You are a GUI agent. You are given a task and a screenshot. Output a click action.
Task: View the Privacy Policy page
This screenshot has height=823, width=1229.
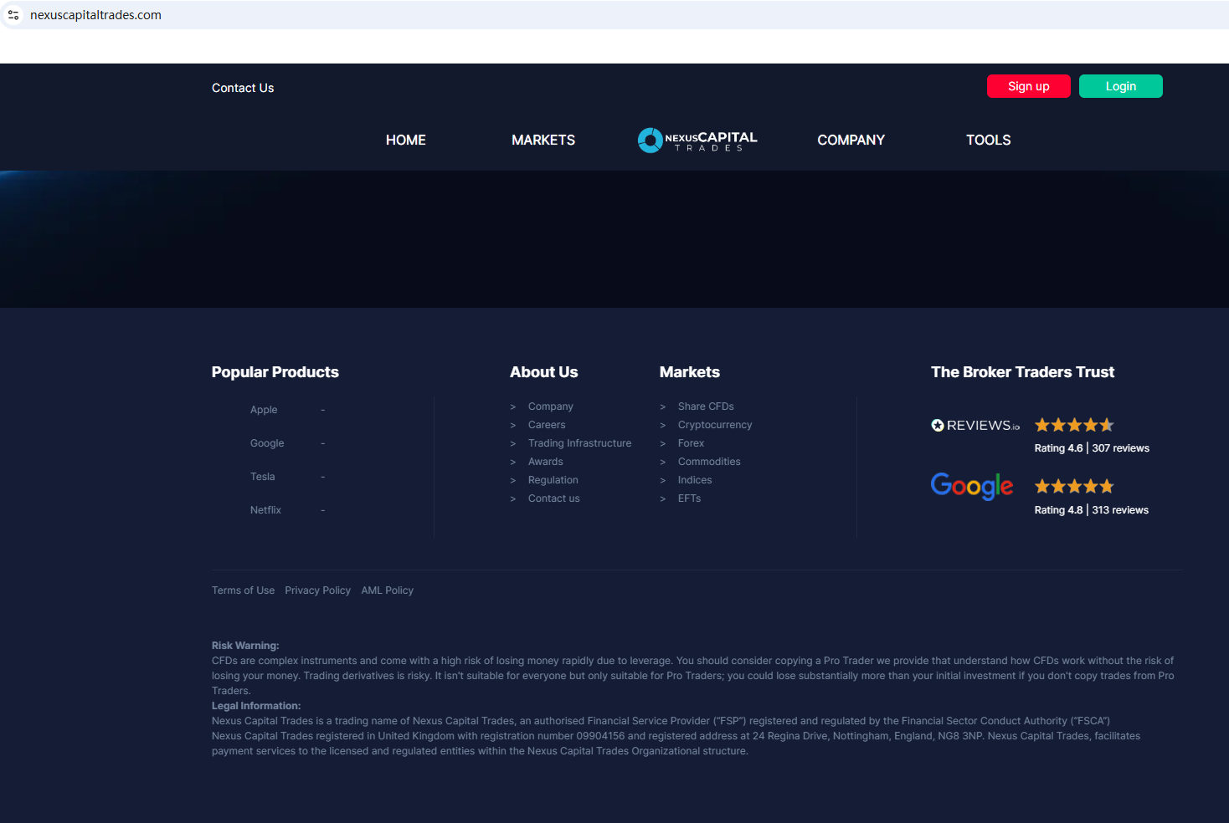click(317, 590)
